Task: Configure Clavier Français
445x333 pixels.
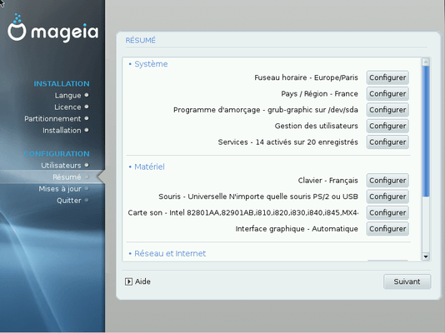Action: point(387,181)
